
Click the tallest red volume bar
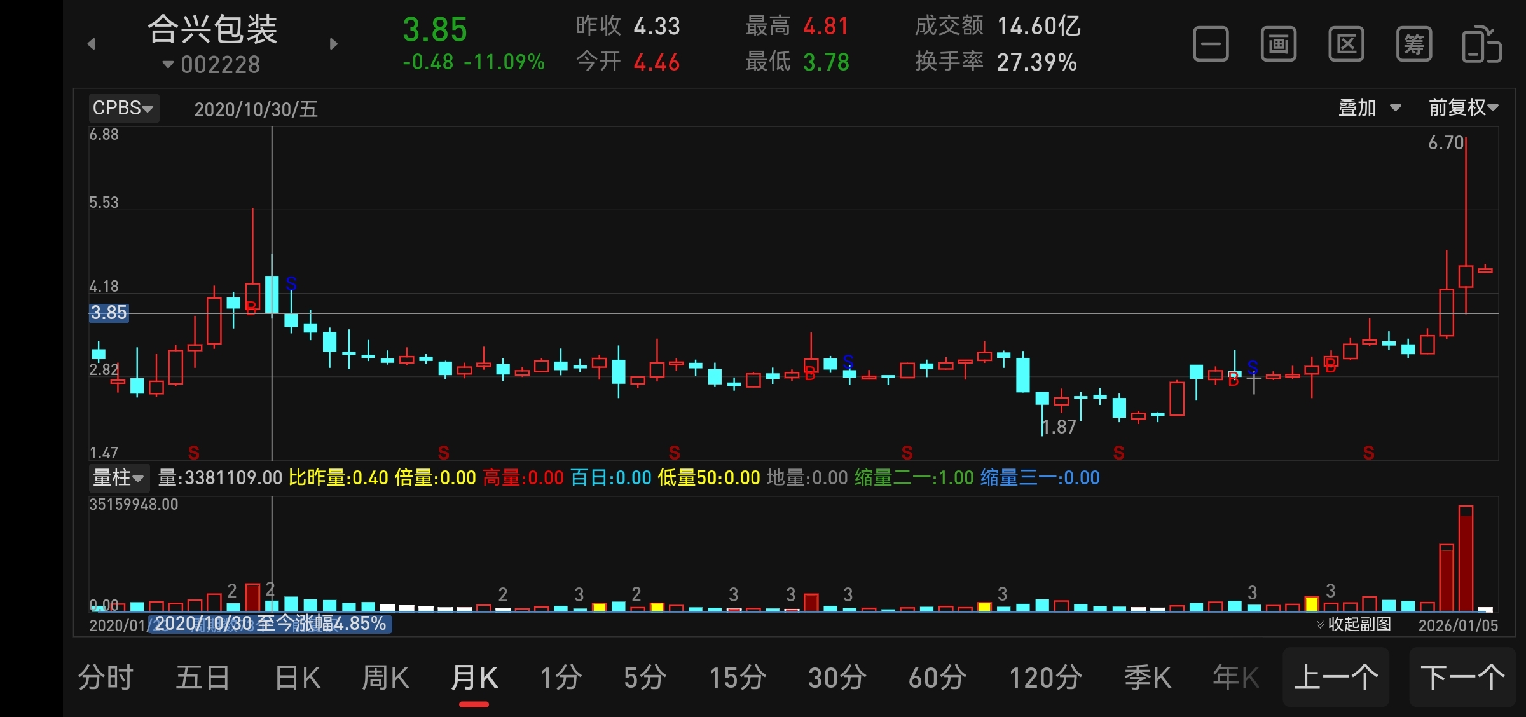click(x=1466, y=559)
